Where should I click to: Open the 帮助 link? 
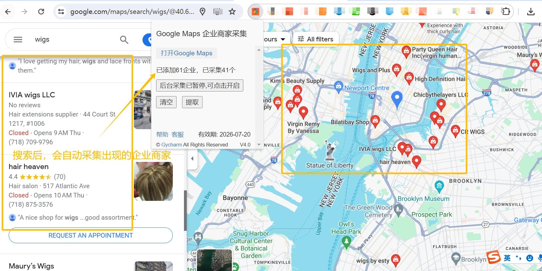pos(162,134)
